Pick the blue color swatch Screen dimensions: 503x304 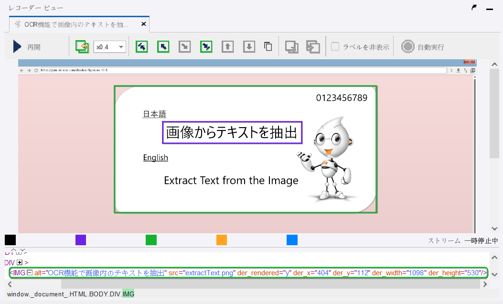coord(292,240)
